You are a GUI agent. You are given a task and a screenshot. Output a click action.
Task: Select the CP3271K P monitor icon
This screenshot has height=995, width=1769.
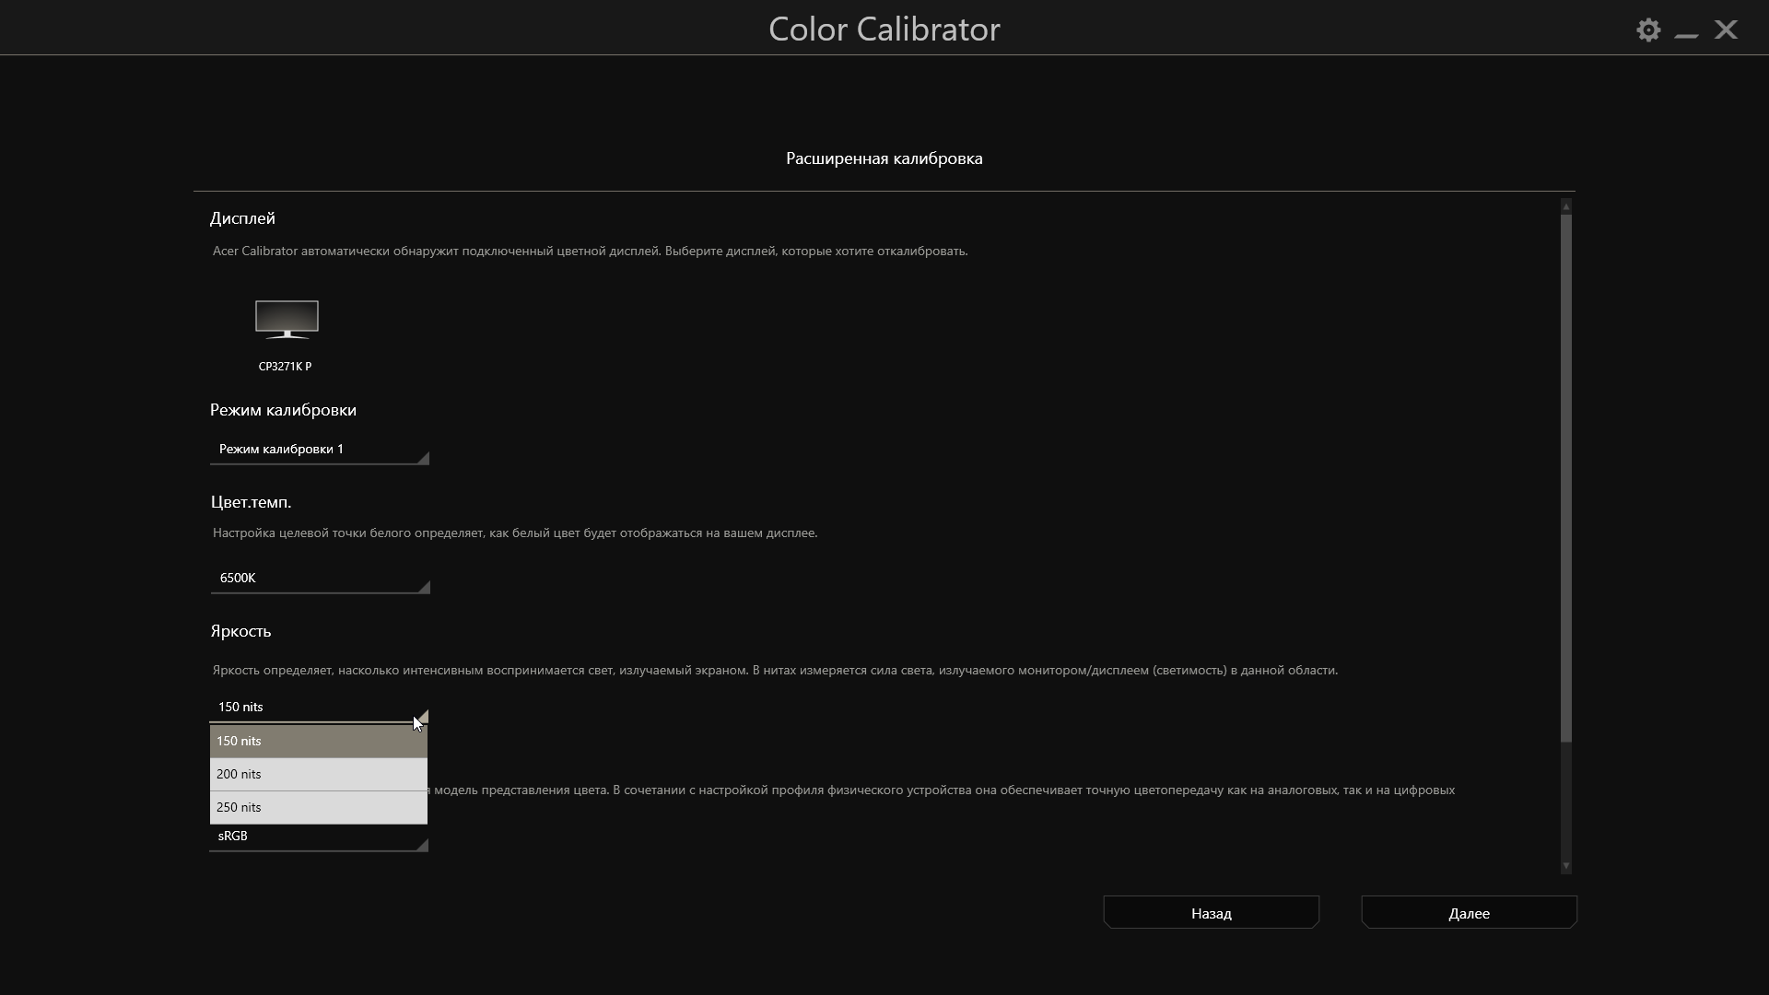tap(287, 320)
